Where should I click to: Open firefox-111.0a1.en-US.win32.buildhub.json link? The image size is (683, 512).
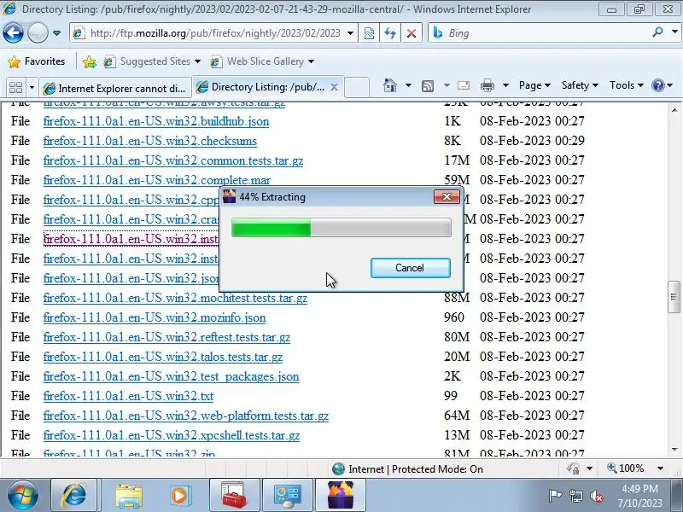click(156, 121)
